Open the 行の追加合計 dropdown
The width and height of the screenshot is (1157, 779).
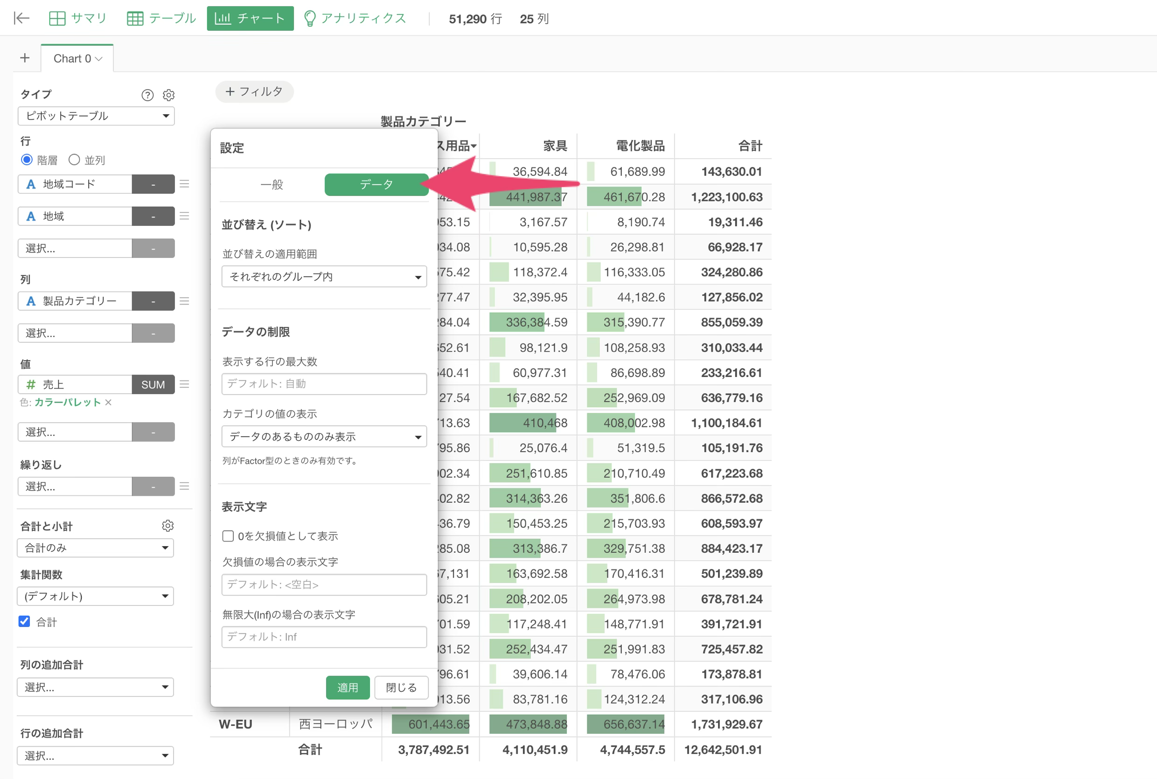(95, 756)
